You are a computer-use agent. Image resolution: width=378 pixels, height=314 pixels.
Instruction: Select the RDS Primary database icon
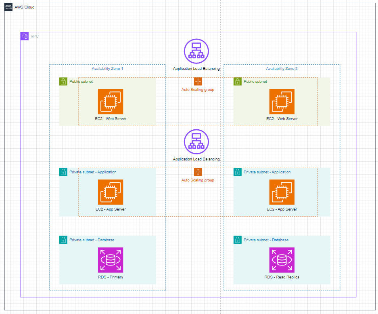point(111,260)
